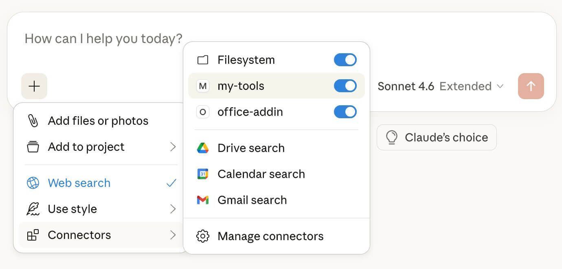The image size is (562, 269).
Task: Click the Claude's choice button
Action: [437, 137]
